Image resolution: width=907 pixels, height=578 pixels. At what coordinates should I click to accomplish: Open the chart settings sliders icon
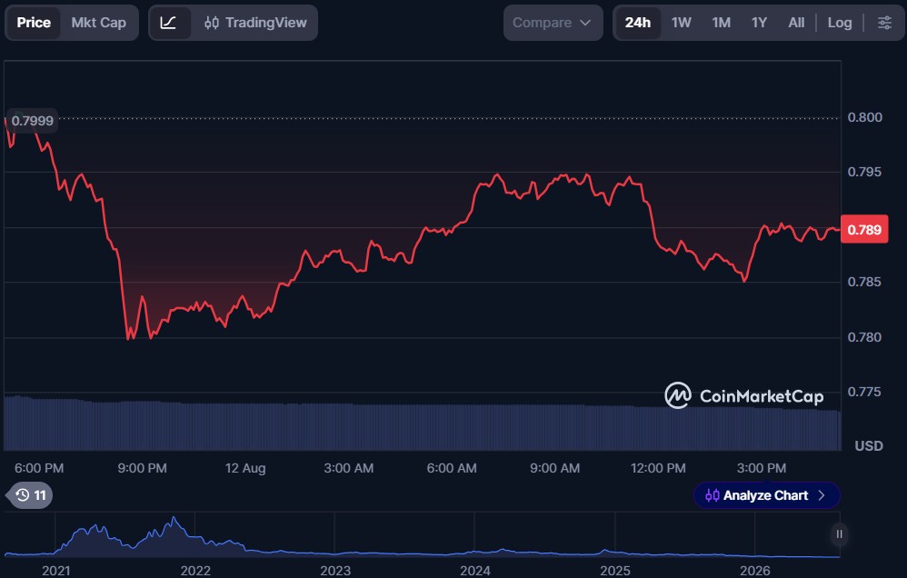click(x=884, y=23)
